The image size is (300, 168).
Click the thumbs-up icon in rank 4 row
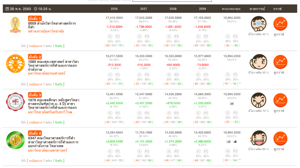(235, 141)
